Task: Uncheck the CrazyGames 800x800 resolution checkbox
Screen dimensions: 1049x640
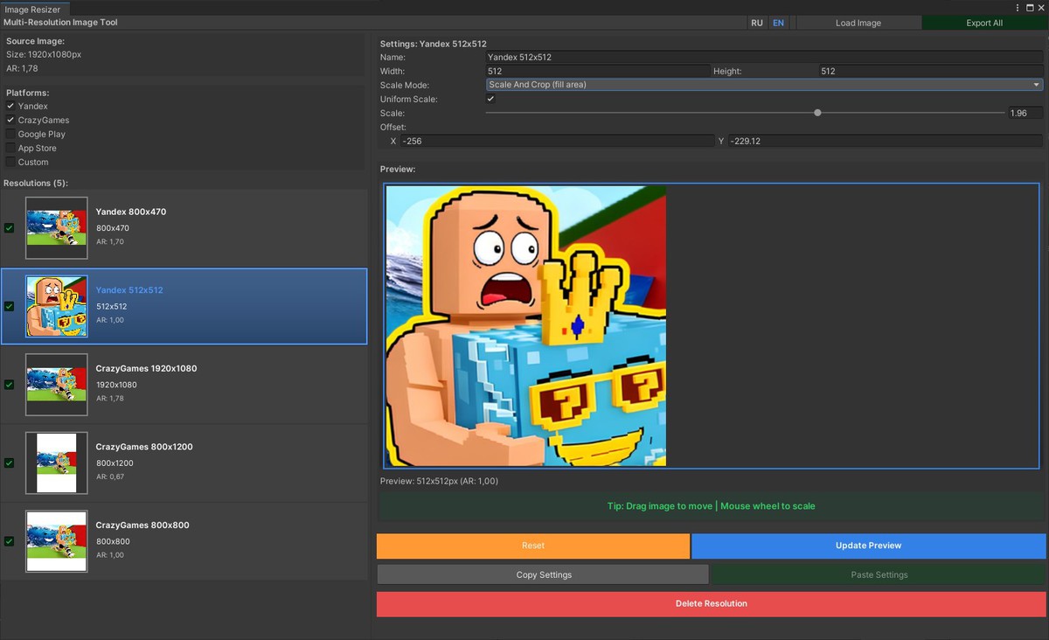Action: [x=9, y=541]
